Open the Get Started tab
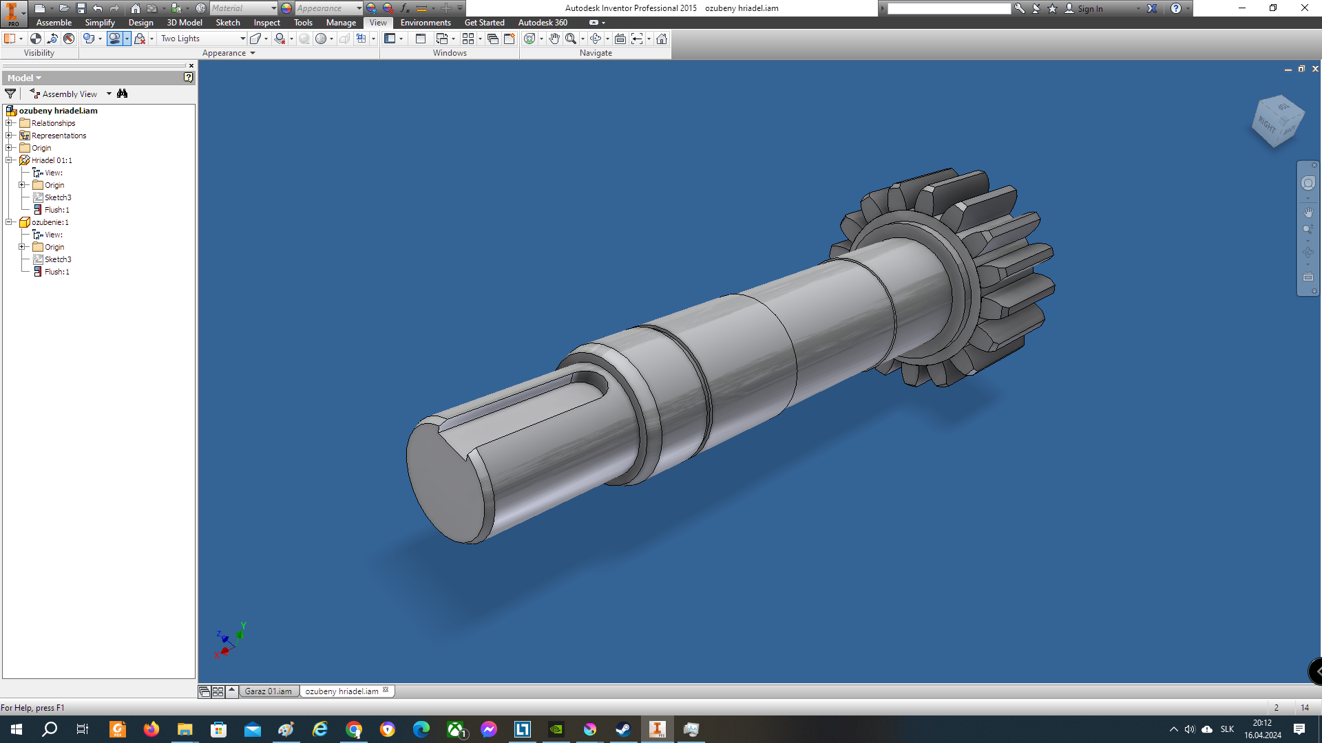The width and height of the screenshot is (1322, 743). click(x=484, y=23)
